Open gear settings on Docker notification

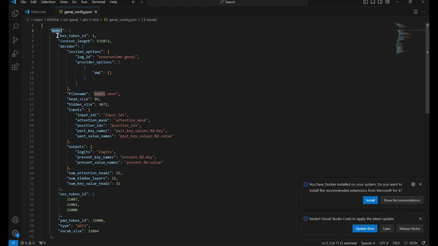413,184
